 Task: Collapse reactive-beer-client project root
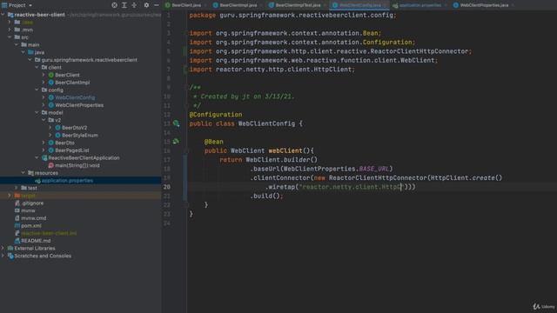click(x=3, y=15)
